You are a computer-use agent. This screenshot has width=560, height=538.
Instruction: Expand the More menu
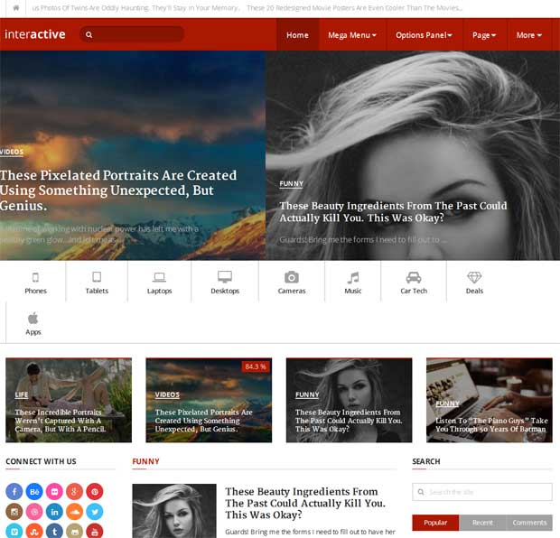click(529, 35)
